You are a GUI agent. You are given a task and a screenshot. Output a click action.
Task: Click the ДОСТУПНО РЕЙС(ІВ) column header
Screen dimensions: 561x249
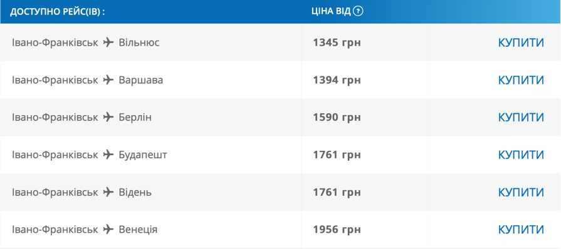point(57,12)
